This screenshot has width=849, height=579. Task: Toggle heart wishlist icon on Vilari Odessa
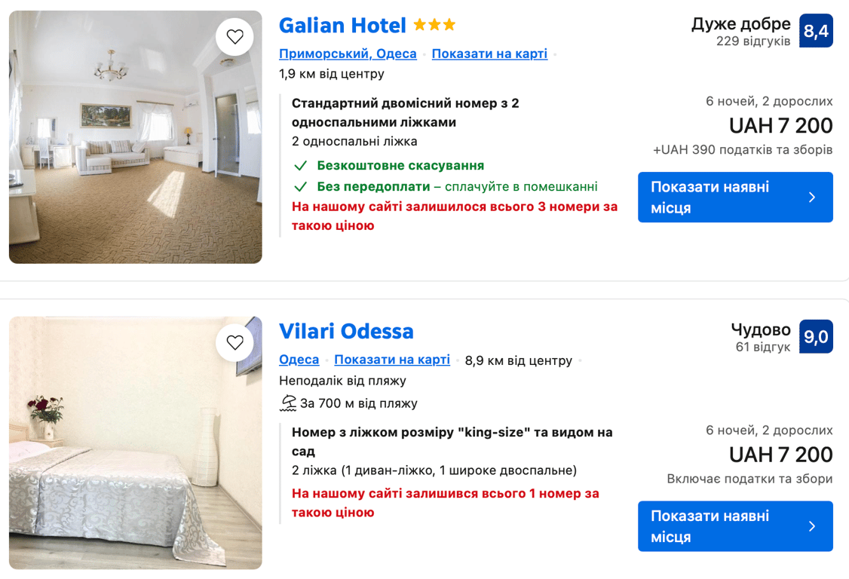[235, 343]
